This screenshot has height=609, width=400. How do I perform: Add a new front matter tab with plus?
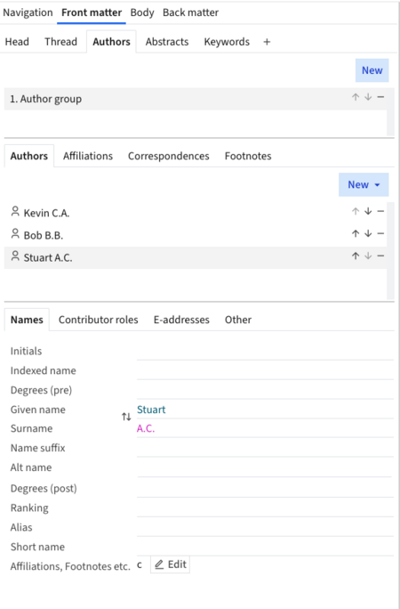267,42
